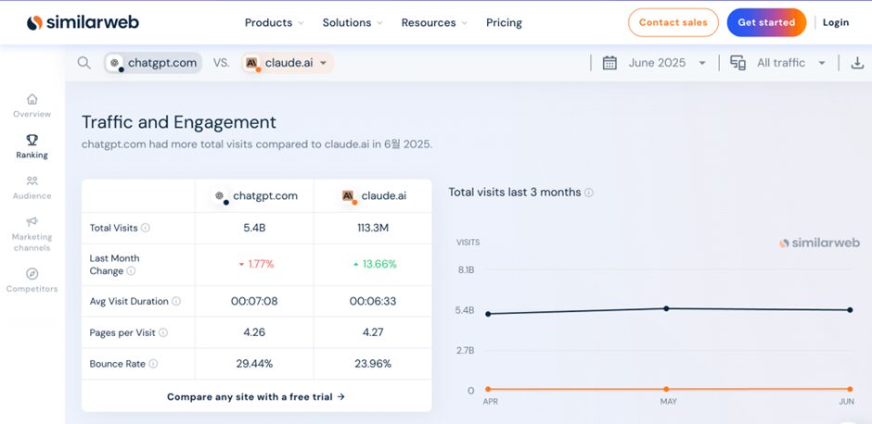Open the June 2025 date dropdown
872x424 pixels.
(x=655, y=63)
